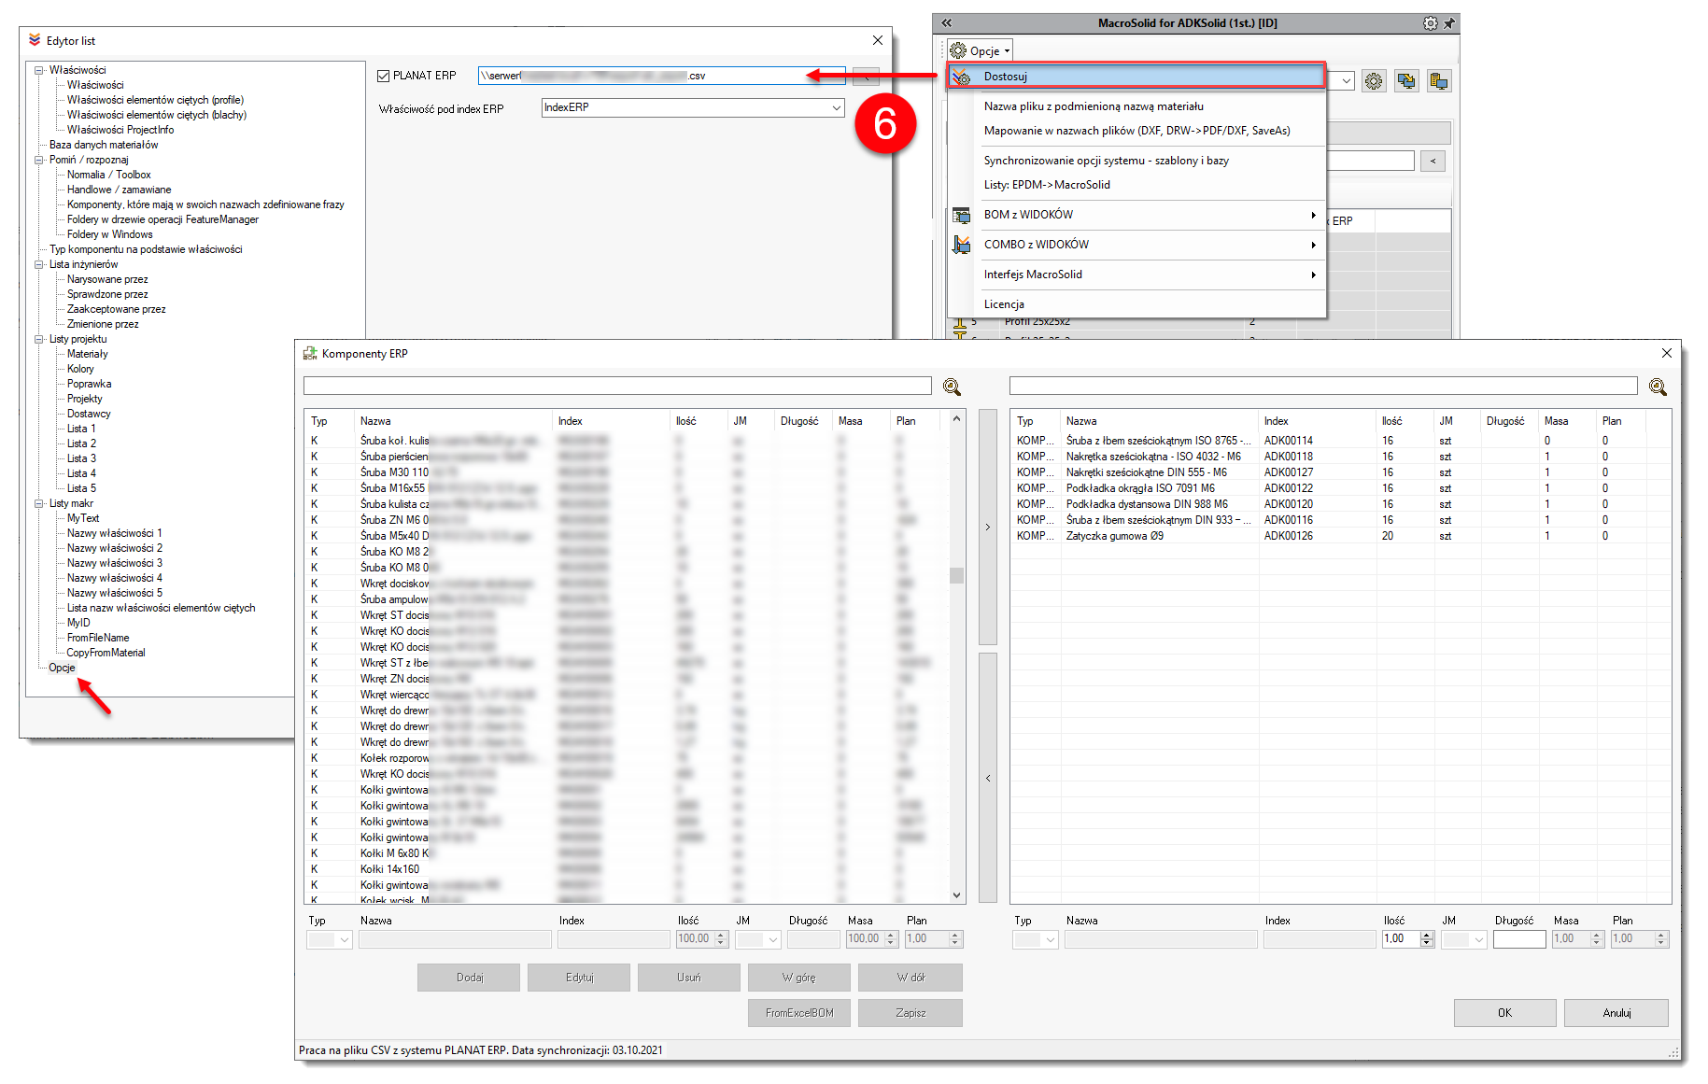Click the W górę button
The image size is (1708, 1084).
pyautogui.click(x=799, y=978)
